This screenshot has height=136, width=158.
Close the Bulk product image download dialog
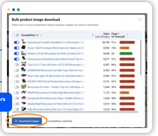point(140,20)
